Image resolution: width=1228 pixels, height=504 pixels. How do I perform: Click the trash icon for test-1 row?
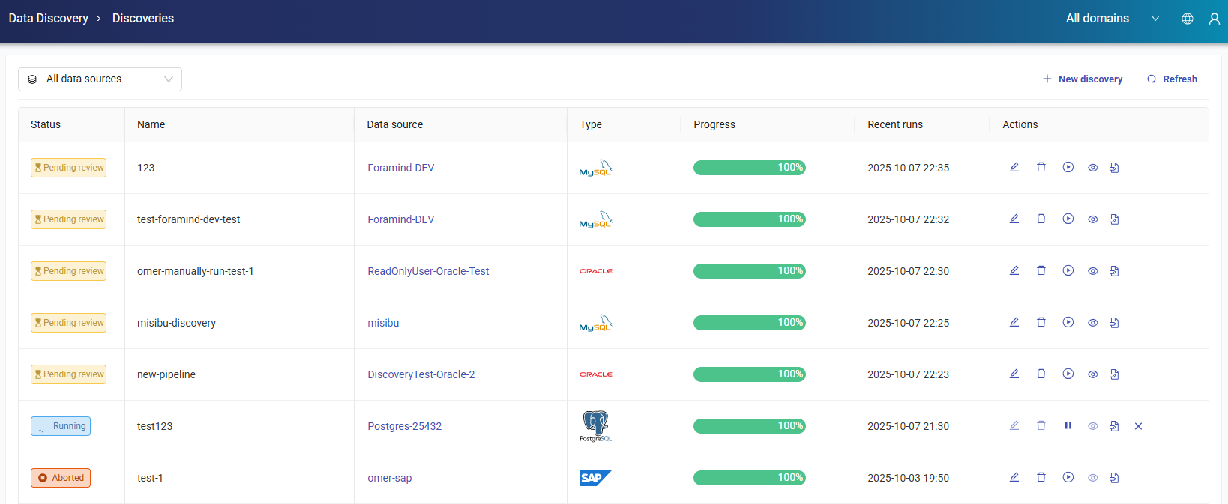coord(1041,478)
